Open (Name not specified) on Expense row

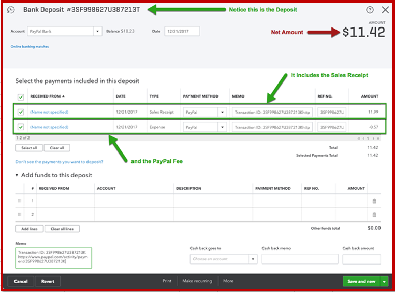49,127
